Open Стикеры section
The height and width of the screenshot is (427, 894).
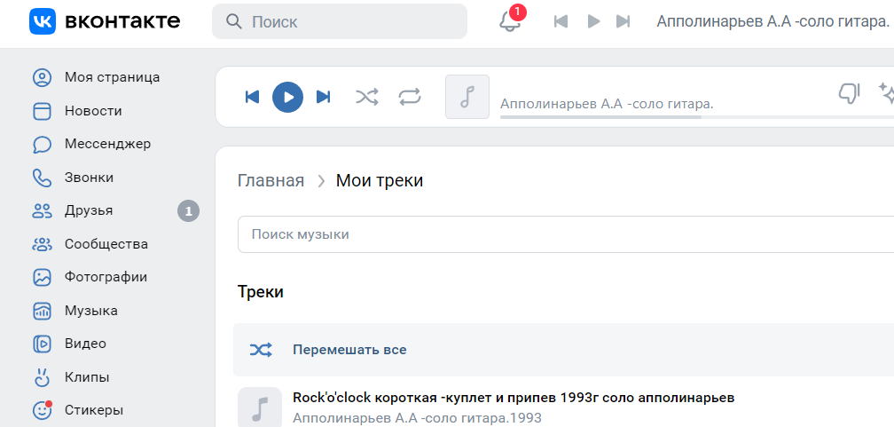click(94, 410)
